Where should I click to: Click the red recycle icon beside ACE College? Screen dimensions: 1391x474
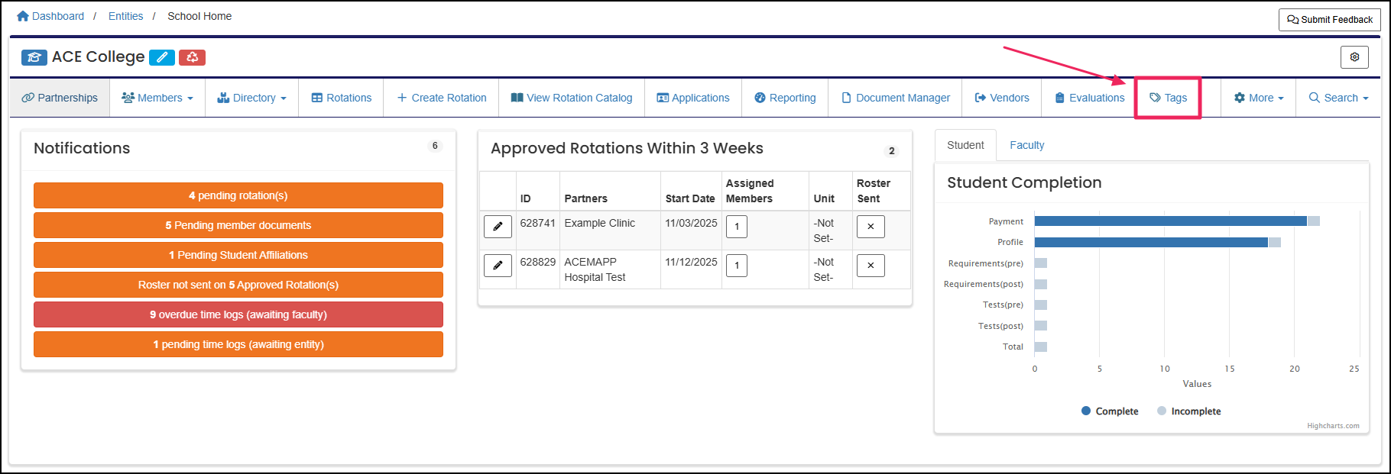(192, 57)
